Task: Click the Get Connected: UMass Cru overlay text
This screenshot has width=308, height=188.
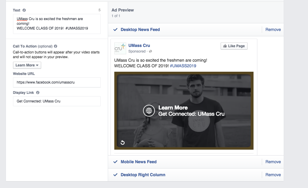Action: pyautogui.click(x=191, y=114)
